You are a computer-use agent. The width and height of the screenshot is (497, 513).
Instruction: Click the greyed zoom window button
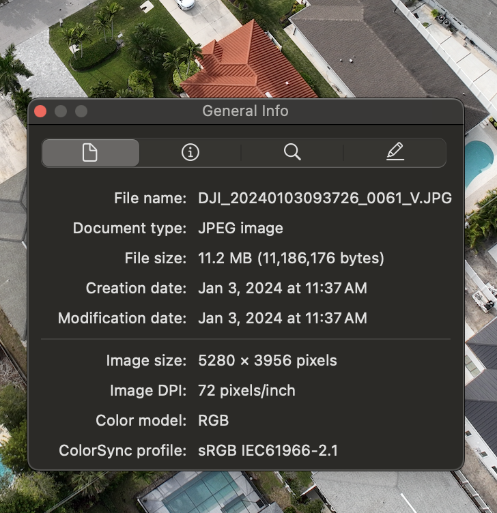pyautogui.click(x=81, y=111)
